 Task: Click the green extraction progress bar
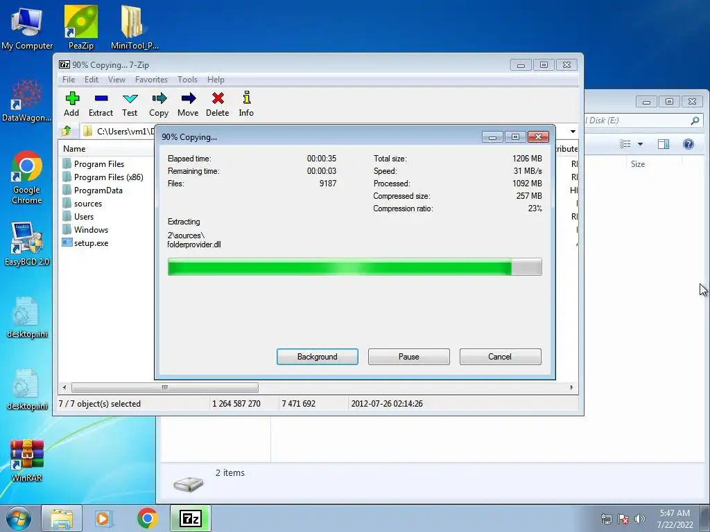[354, 267]
